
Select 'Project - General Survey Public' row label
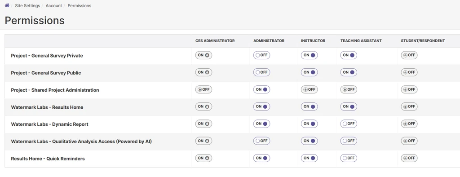coord(46,73)
